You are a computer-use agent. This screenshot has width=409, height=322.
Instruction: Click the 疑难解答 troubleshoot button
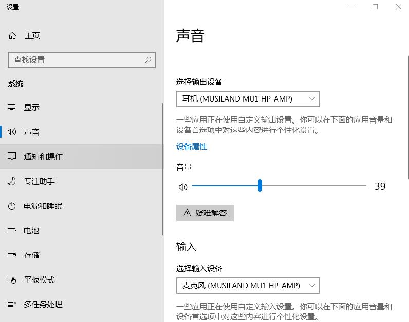click(204, 213)
